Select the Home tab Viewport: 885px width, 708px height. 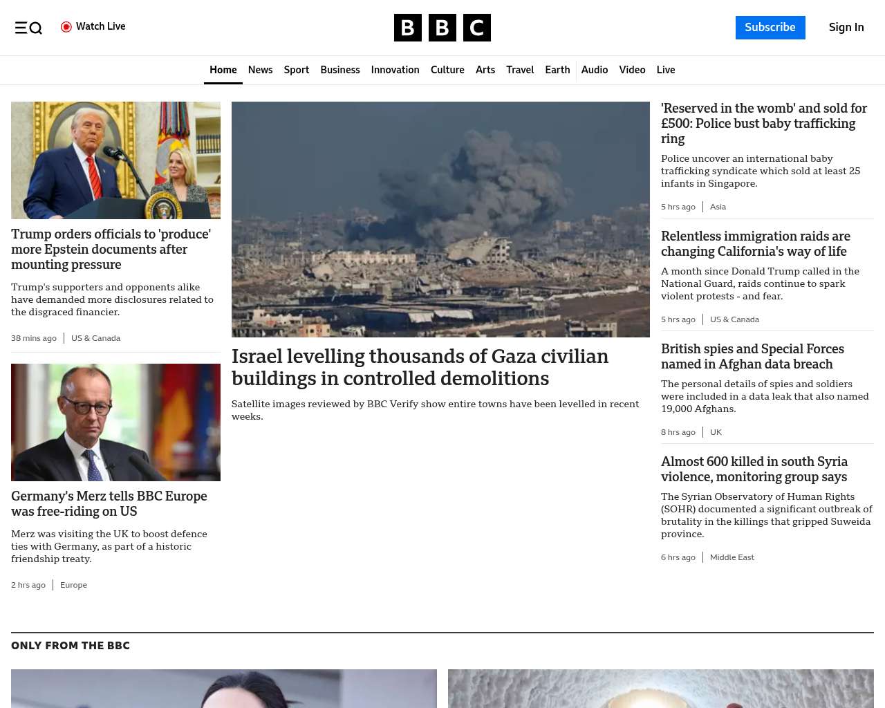pos(223,70)
